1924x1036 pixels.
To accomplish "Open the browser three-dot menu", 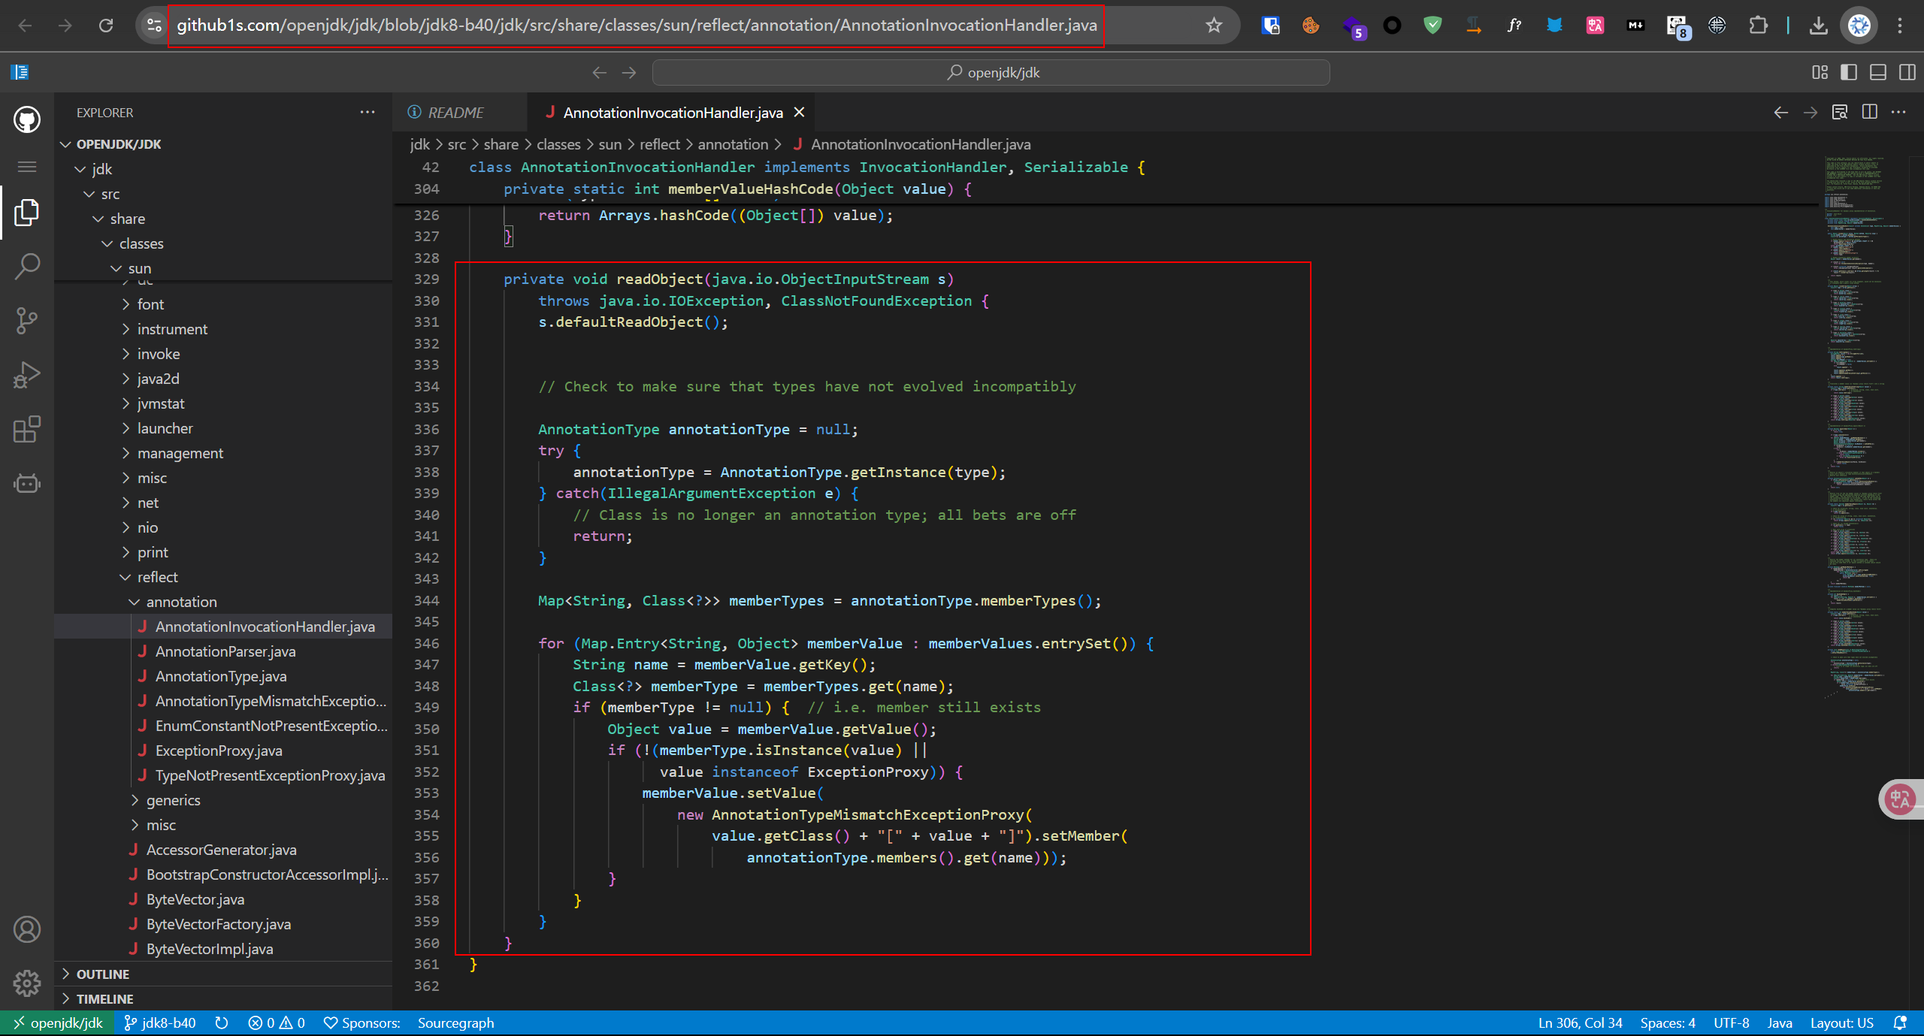I will [1899, 26].
